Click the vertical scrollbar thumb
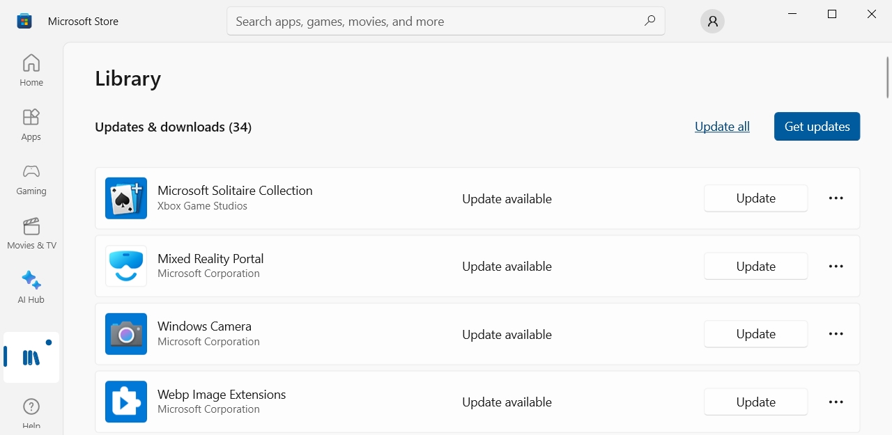The image size is (892, 435). (x=888, y=77)
